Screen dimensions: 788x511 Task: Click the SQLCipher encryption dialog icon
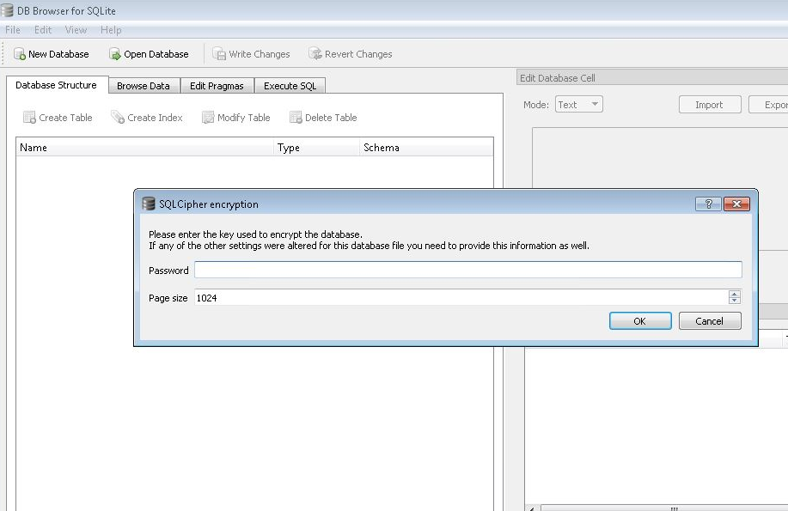[149, 204]
